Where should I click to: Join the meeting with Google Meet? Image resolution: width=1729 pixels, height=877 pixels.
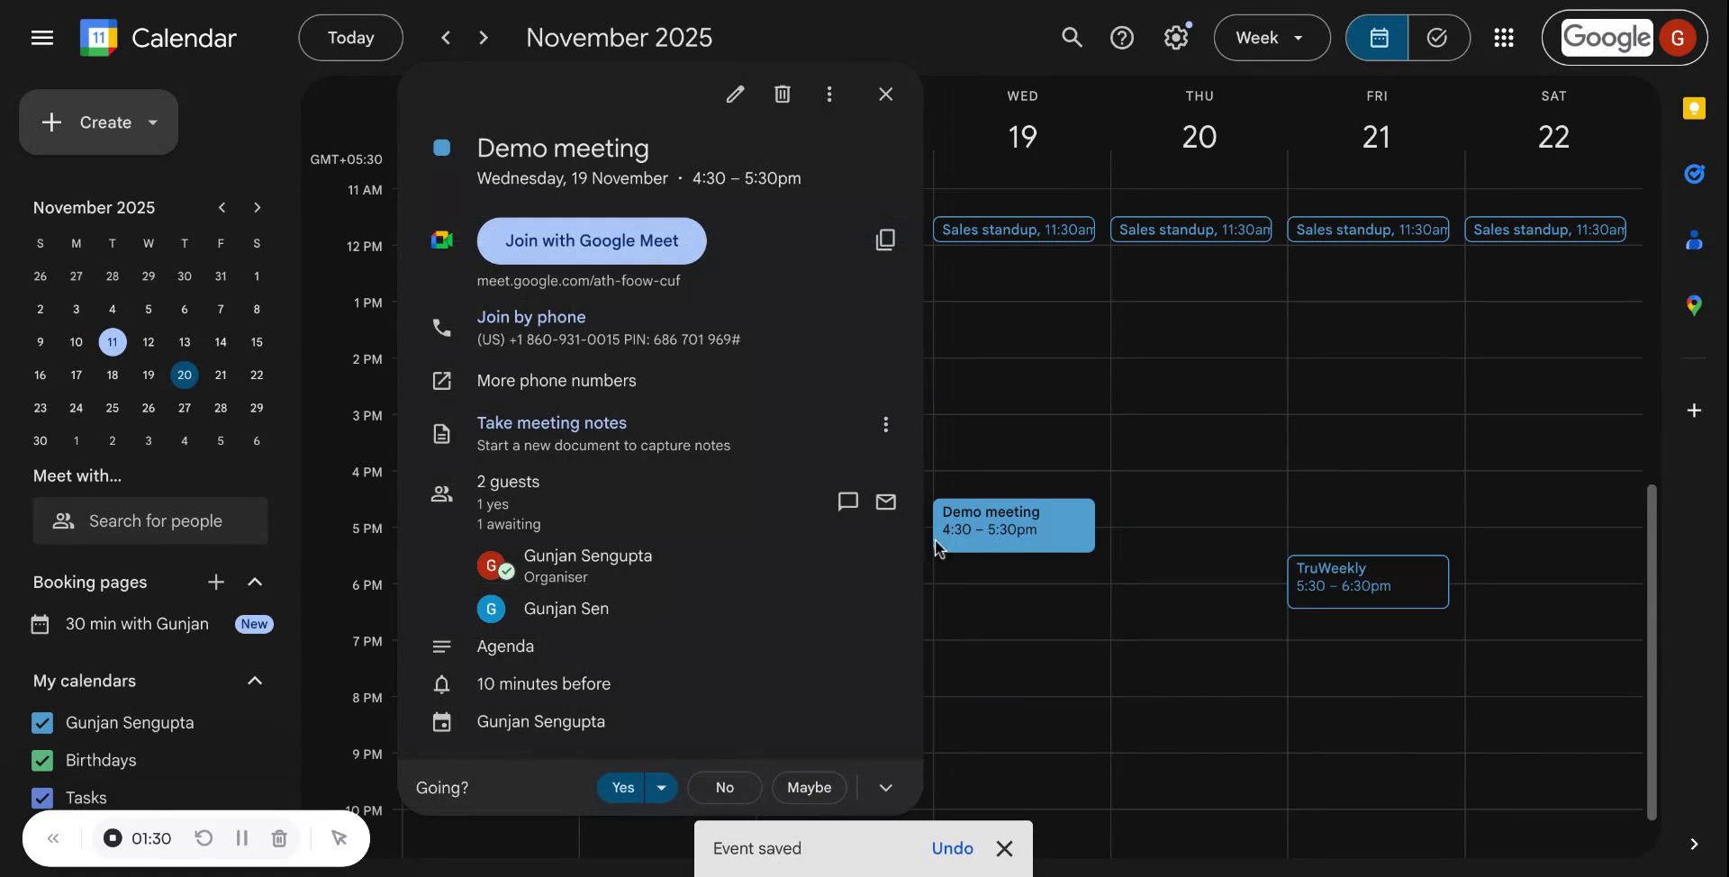592,240
